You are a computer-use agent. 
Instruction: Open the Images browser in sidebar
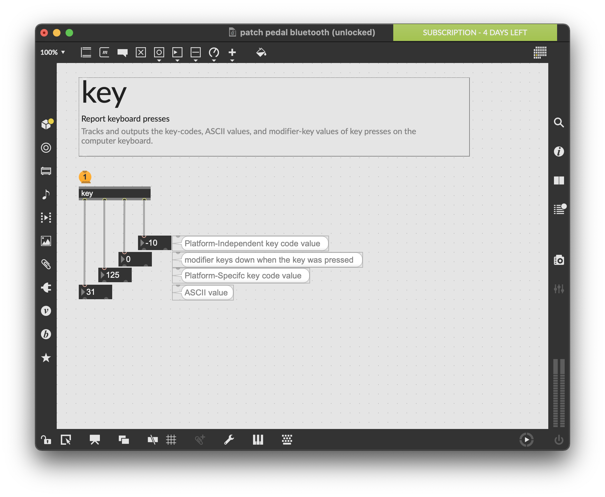click(46, 241)
